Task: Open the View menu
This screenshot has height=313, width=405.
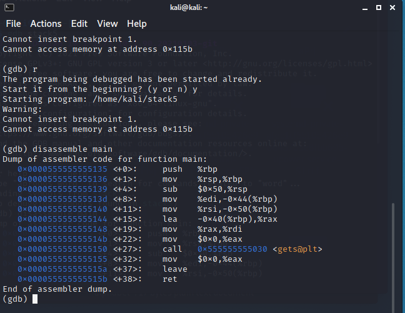Action: [107, 24]
